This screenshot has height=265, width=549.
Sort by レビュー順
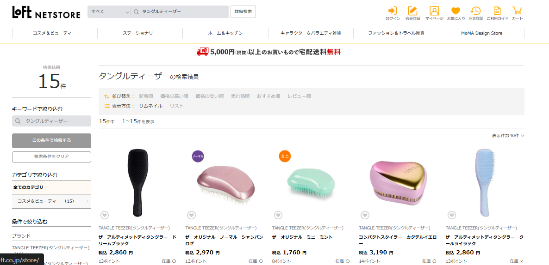pos(299,96)
